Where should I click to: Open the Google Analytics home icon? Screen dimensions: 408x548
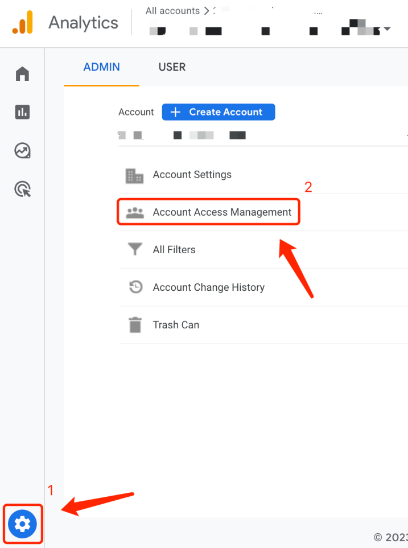click(x=22, y=73)
